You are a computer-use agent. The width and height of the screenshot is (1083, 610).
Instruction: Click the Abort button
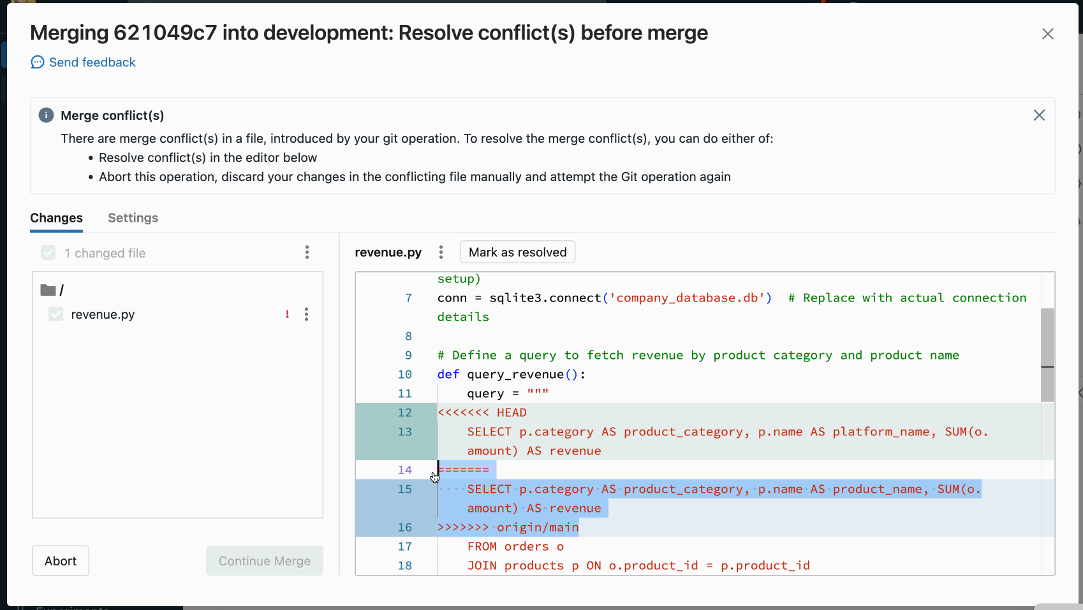point(60,560)
